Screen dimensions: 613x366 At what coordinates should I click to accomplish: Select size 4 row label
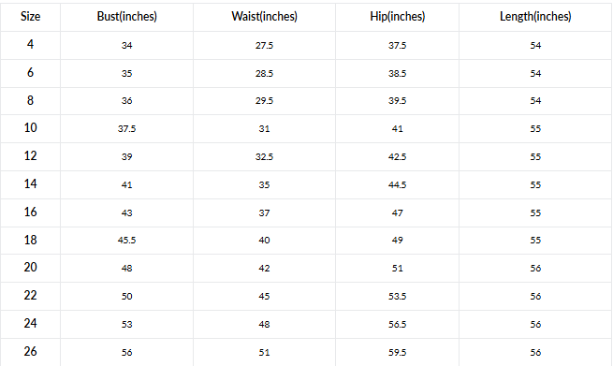coord(31,44)
